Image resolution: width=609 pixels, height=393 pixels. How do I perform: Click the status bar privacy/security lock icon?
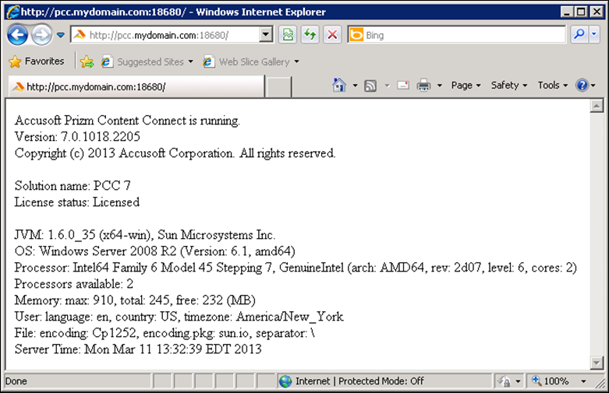pyautogui.click(x=505, y=381)
